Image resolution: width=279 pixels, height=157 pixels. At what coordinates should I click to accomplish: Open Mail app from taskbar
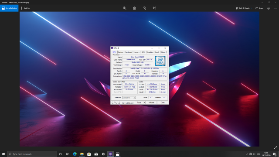[x=96, y=154]
